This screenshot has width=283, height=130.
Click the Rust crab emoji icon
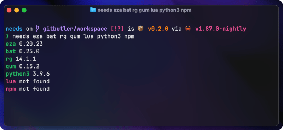[x=188, y=29]
